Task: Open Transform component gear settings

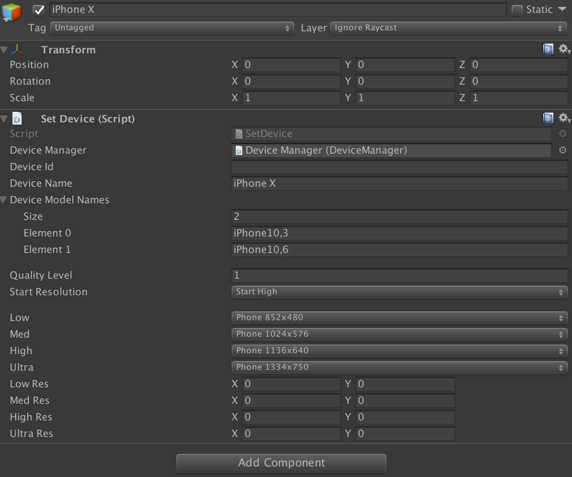Action: pyautogui.click(x=564, y=49)
